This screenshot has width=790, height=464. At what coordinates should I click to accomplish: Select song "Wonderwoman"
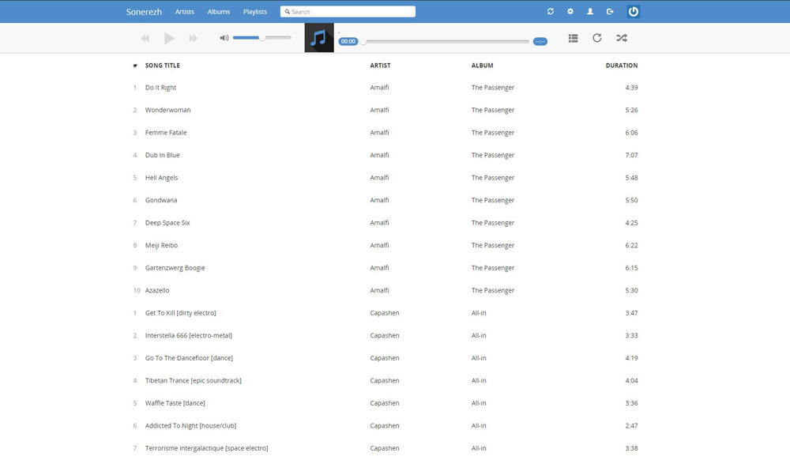click(x=167, y=110)
